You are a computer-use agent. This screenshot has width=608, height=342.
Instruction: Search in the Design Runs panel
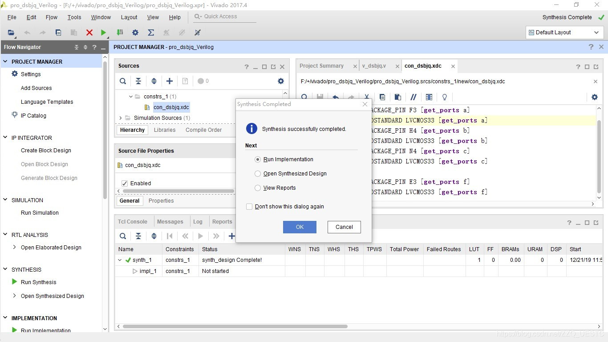tap(123, 236)
